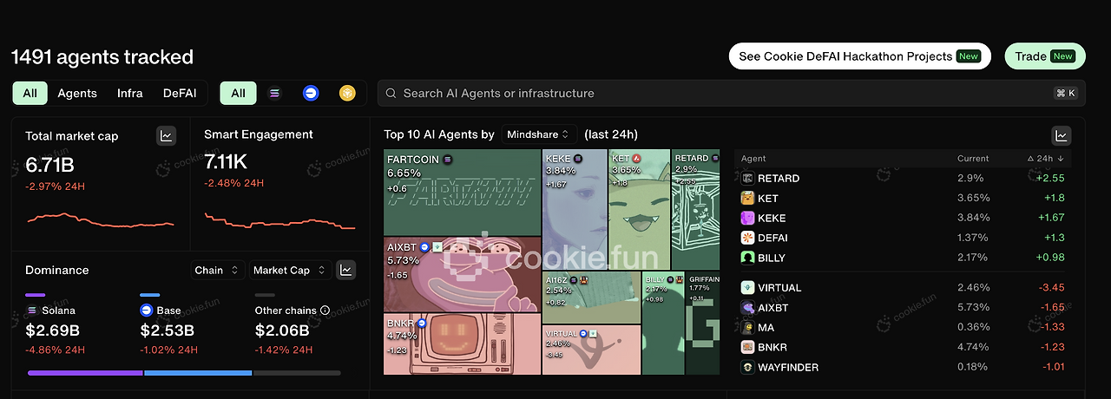This screenshot has width=1111, height=399.
Task: Click the BILLY agent icon in table
Action: click(747, 258)
